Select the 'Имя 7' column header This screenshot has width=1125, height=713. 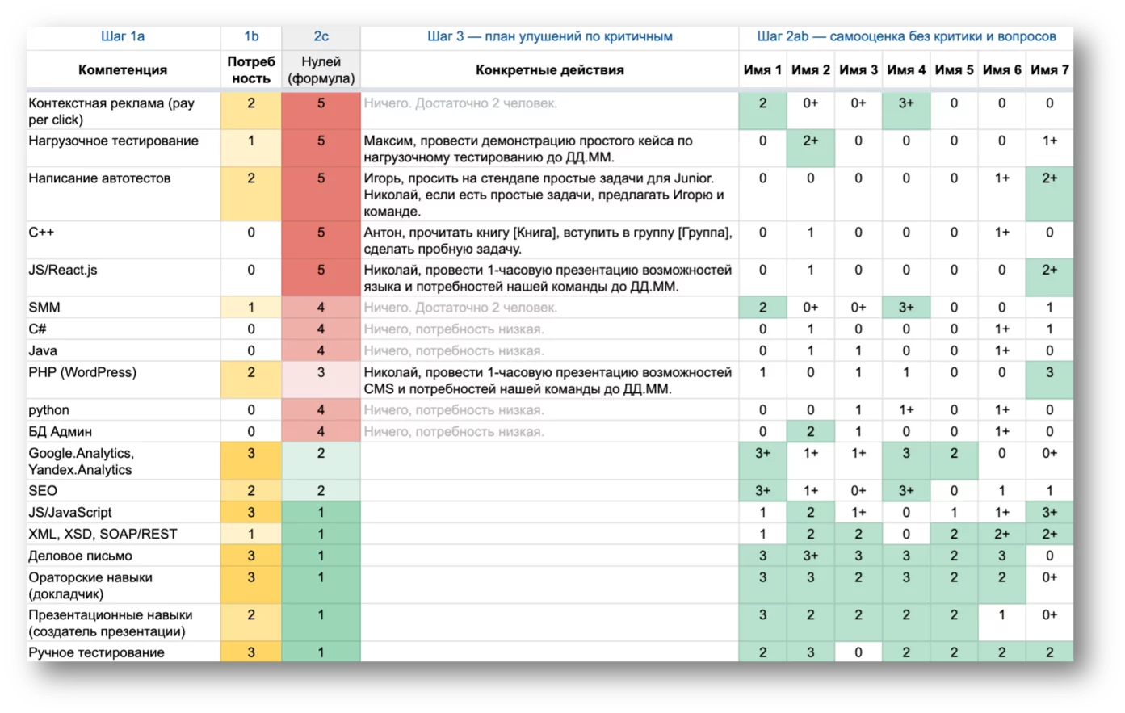coord(1049,70)
